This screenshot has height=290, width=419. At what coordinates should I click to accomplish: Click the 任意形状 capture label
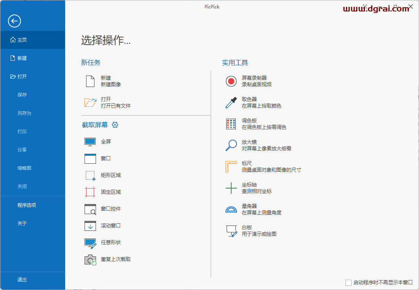pyautogui.click(x=110, y=242)
